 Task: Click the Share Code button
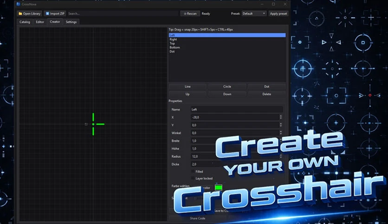coord(197,218)
